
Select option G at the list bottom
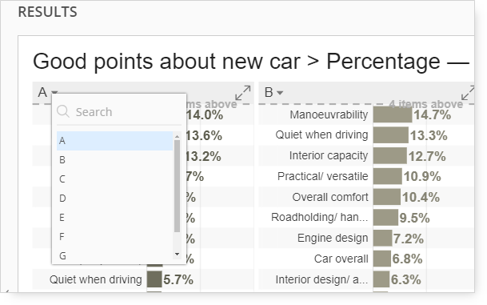point(114,255)
